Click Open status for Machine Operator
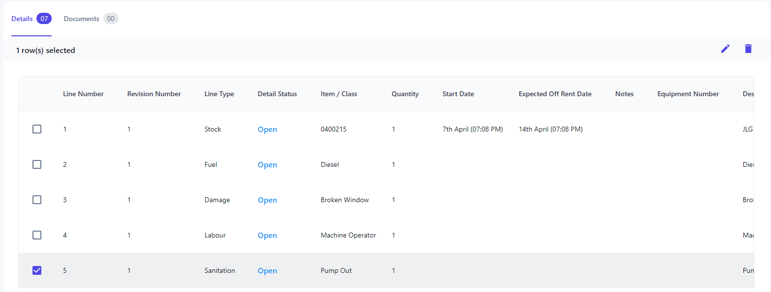The image size is (771, 292). tap(267, 236)
